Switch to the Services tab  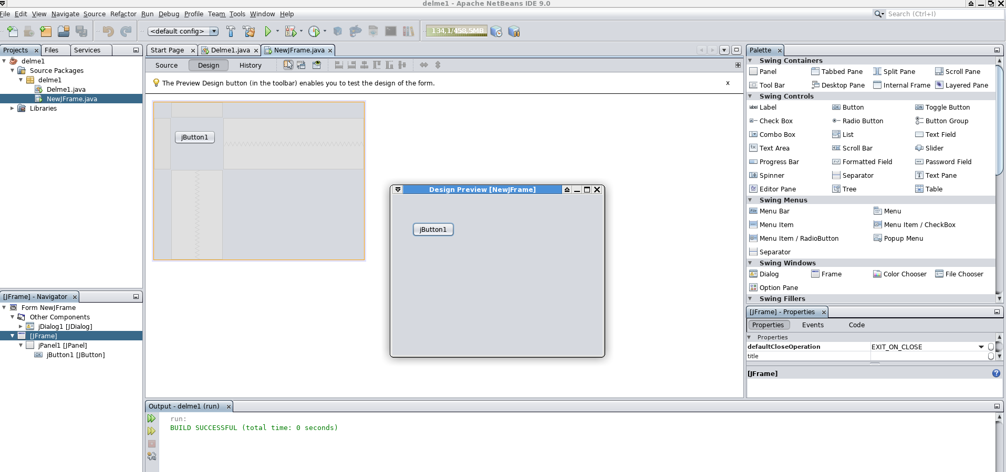(x=87, y=50)
